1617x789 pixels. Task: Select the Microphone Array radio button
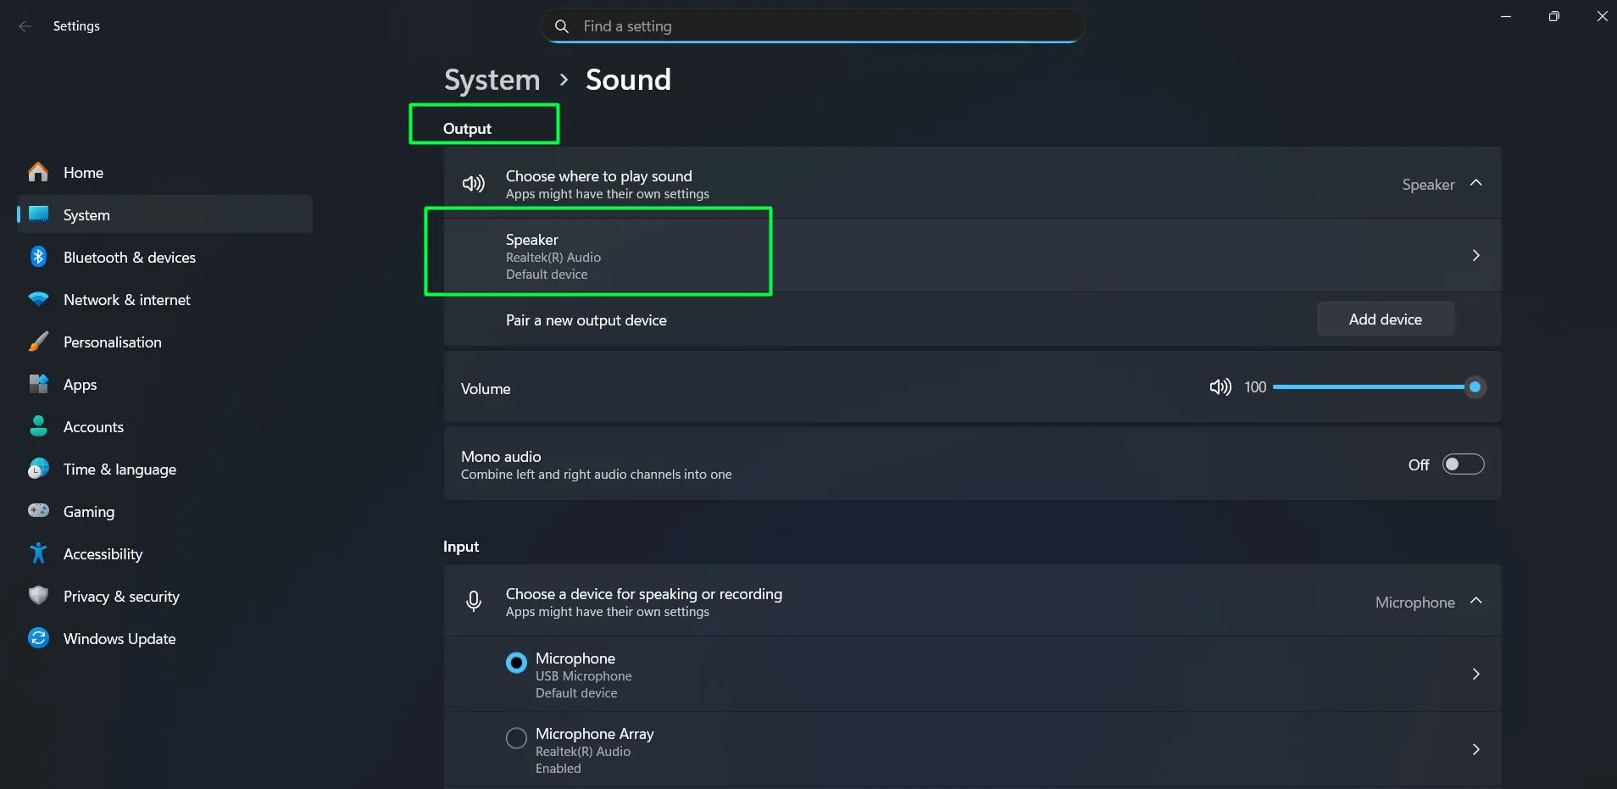coord(516,737)
